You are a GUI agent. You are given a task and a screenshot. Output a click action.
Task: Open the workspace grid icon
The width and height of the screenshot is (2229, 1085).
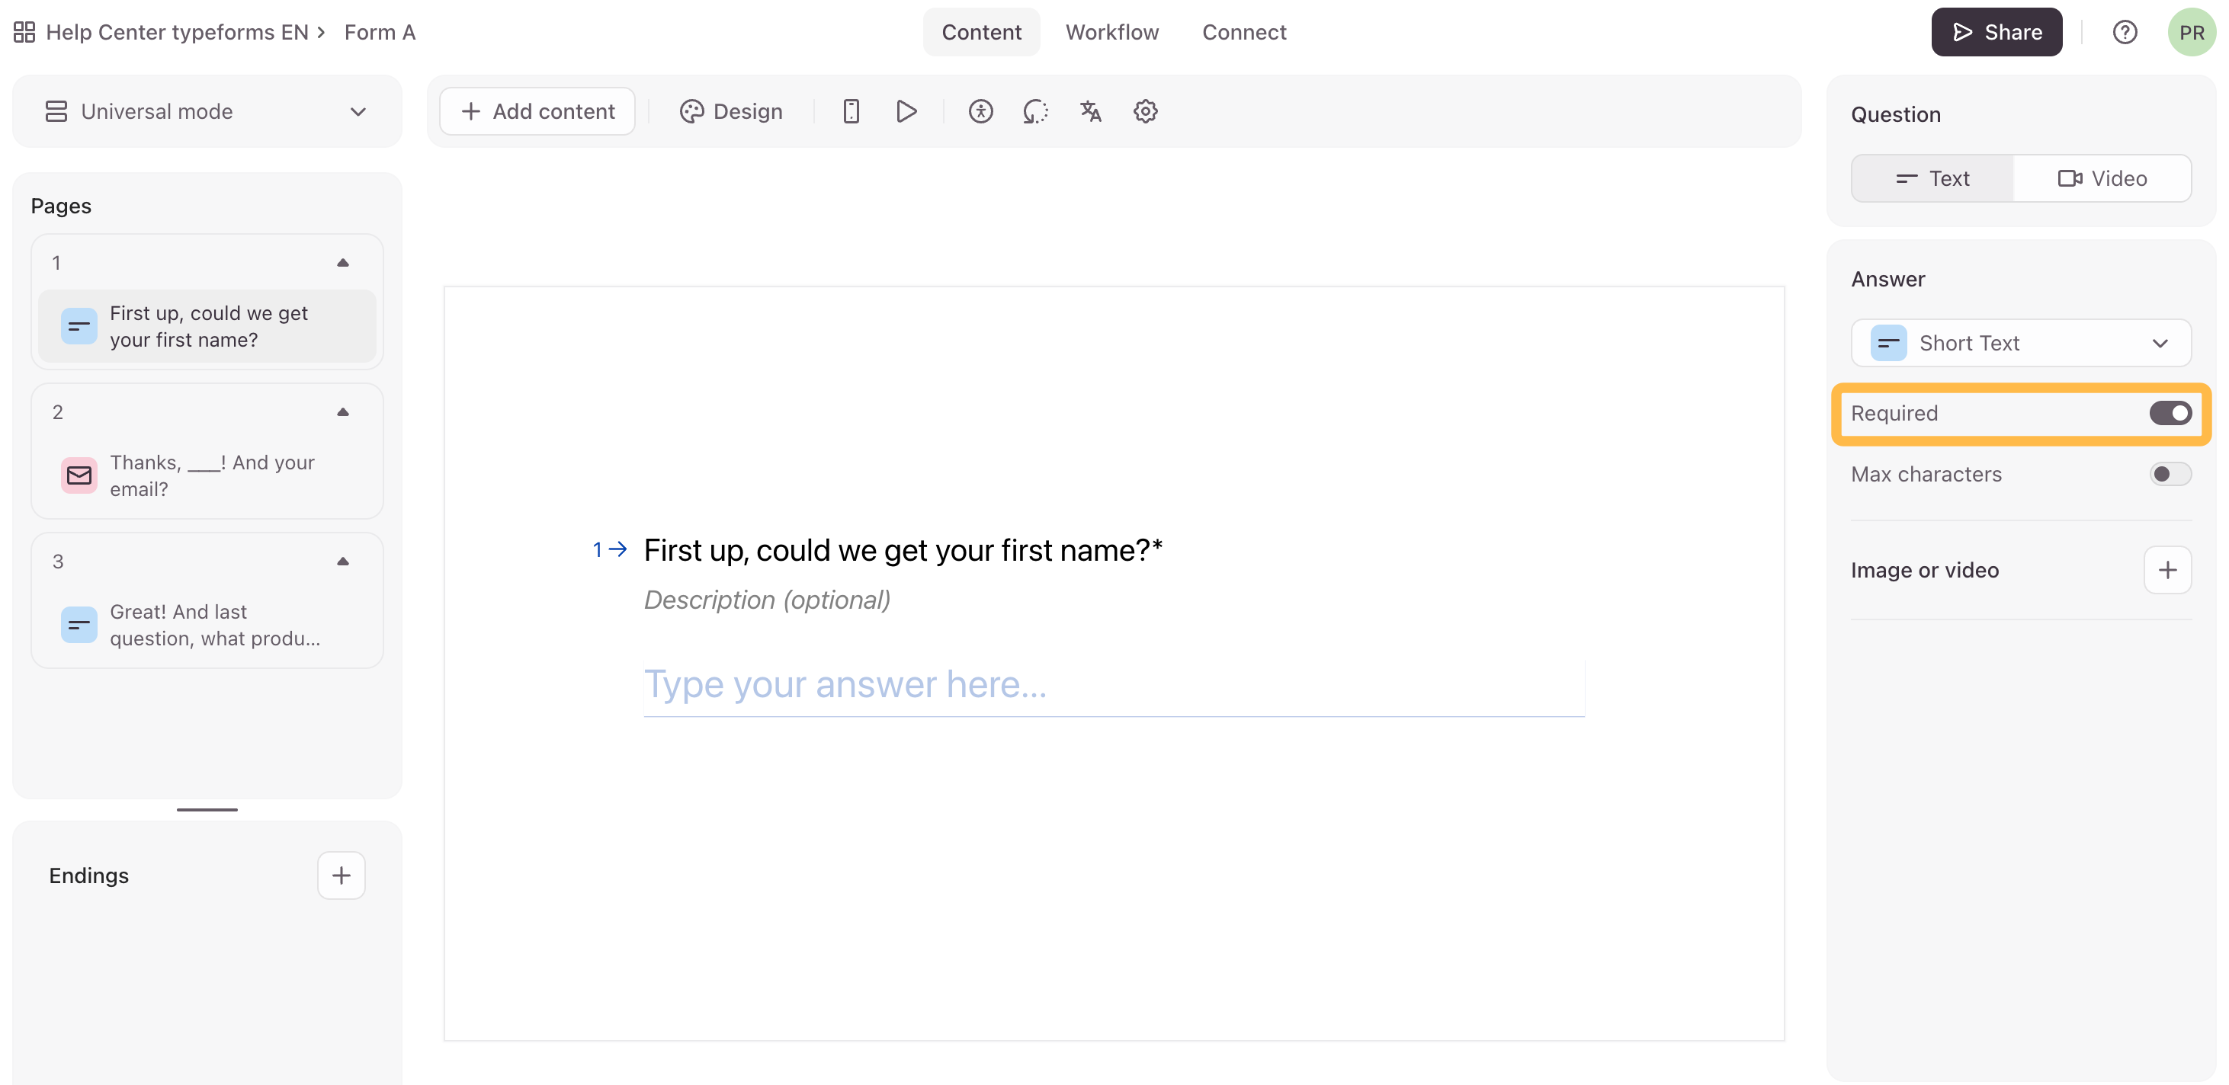click(24, 32)
